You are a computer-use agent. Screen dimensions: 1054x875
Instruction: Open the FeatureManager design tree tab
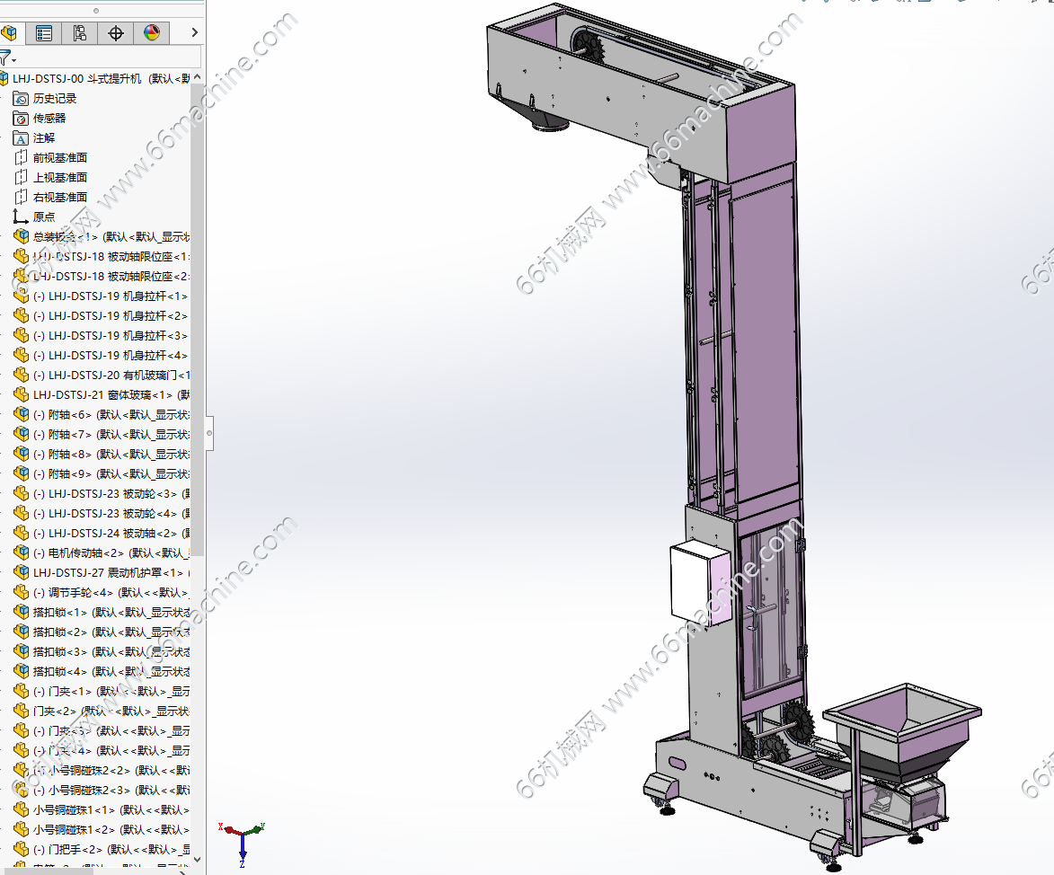tap(9, 33)
